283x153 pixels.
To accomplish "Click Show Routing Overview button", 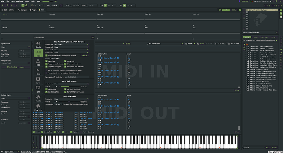I will pos(16,67).
